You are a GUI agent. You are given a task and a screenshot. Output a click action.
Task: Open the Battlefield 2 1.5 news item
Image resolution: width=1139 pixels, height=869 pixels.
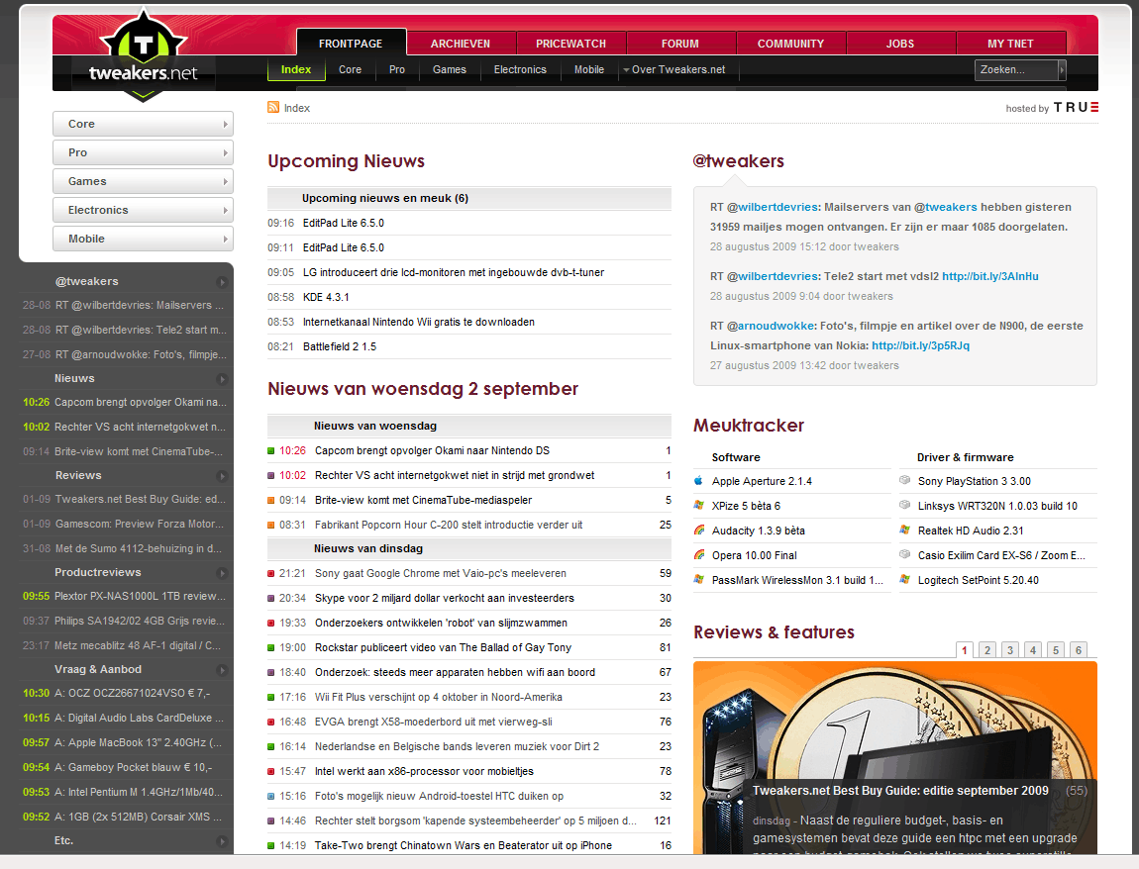(x=340, y=346)
